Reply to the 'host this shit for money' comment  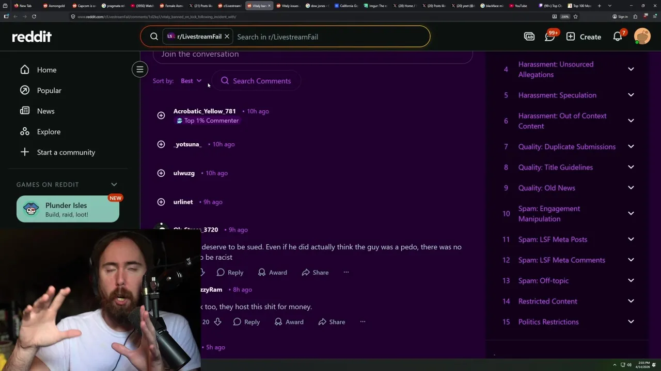[x=246, y=322]
